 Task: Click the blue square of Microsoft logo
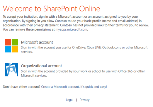pyautogui.click(x=8, y=49)
